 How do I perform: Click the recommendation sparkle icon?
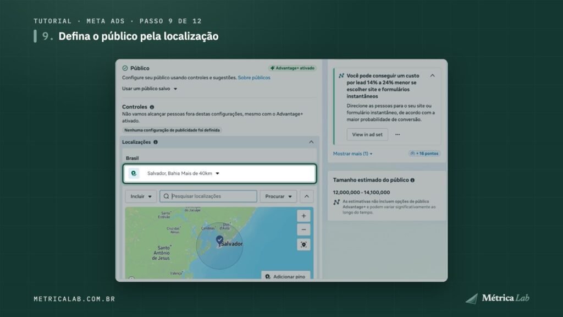[341, 76]
